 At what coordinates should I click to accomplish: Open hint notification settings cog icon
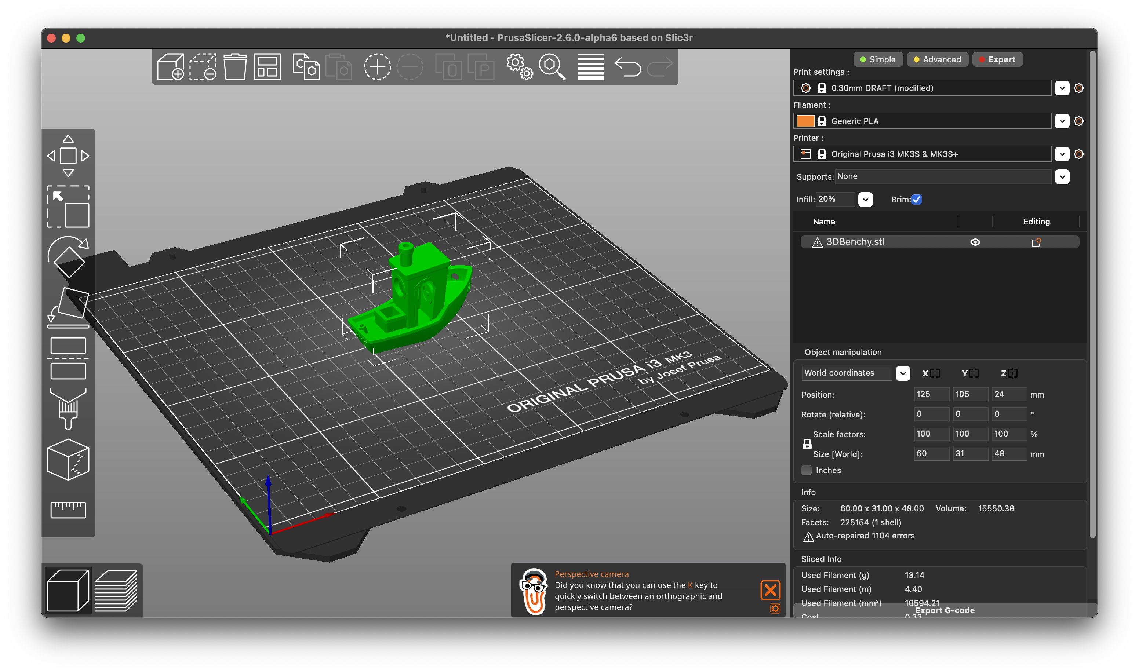775,609
